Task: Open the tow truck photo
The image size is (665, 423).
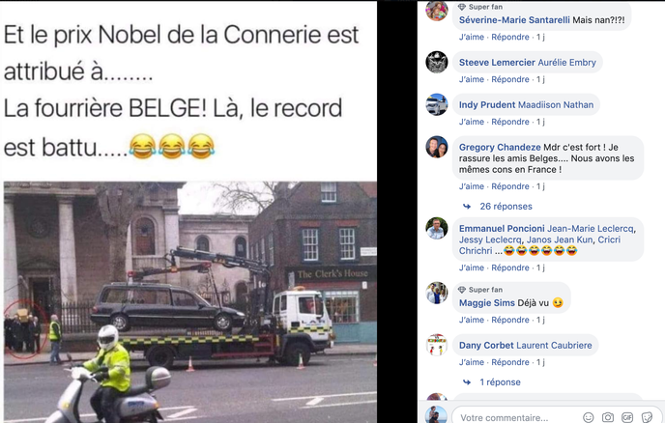Action: tap(190, 301)
